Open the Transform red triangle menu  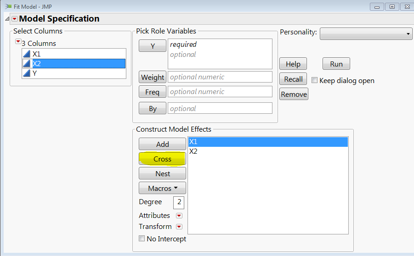point(179,227)
